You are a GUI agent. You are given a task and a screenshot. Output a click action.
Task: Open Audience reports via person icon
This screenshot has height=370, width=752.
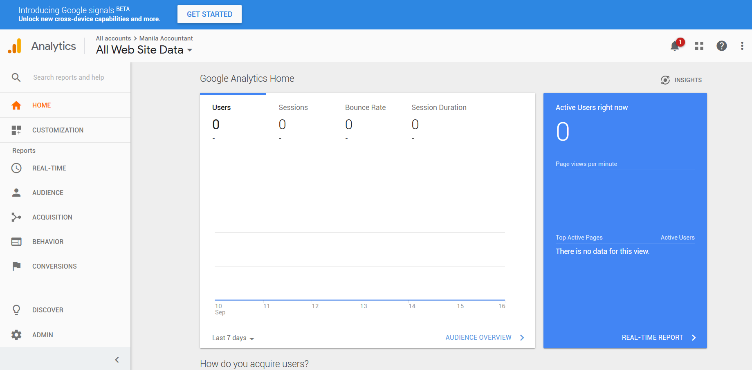click(x=16, y=193)
